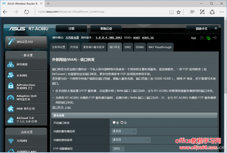The height and width of the screenshot is (153, 227).
Task: Click the USB application puzzle icon
Action: 10,108
